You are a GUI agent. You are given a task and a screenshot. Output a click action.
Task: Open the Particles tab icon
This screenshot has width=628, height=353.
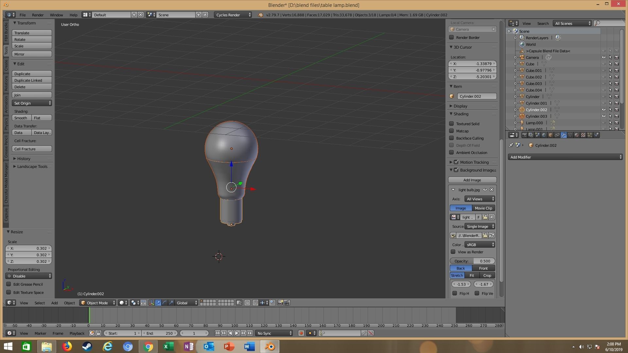pos(590,135)
